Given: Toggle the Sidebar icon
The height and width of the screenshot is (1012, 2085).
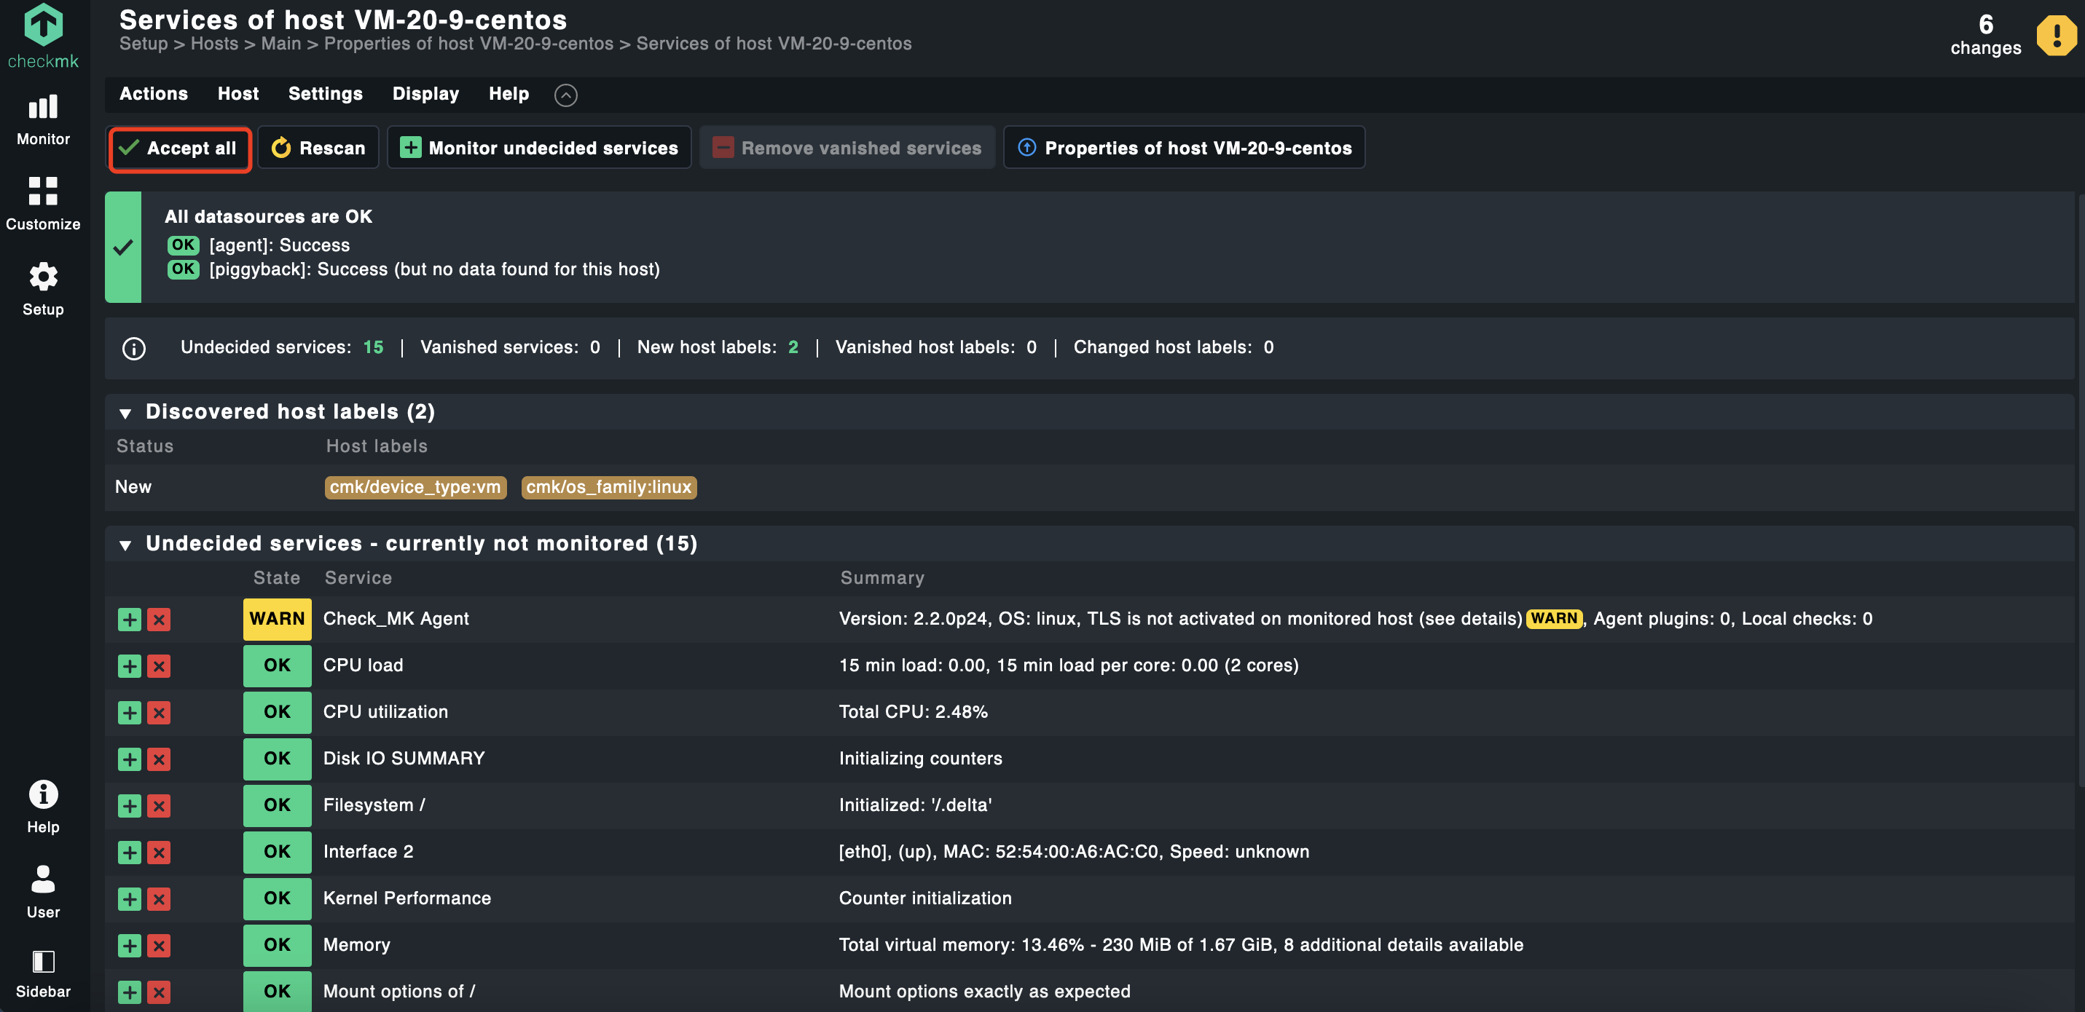Looking at the screenshot, I should [43, 962].
